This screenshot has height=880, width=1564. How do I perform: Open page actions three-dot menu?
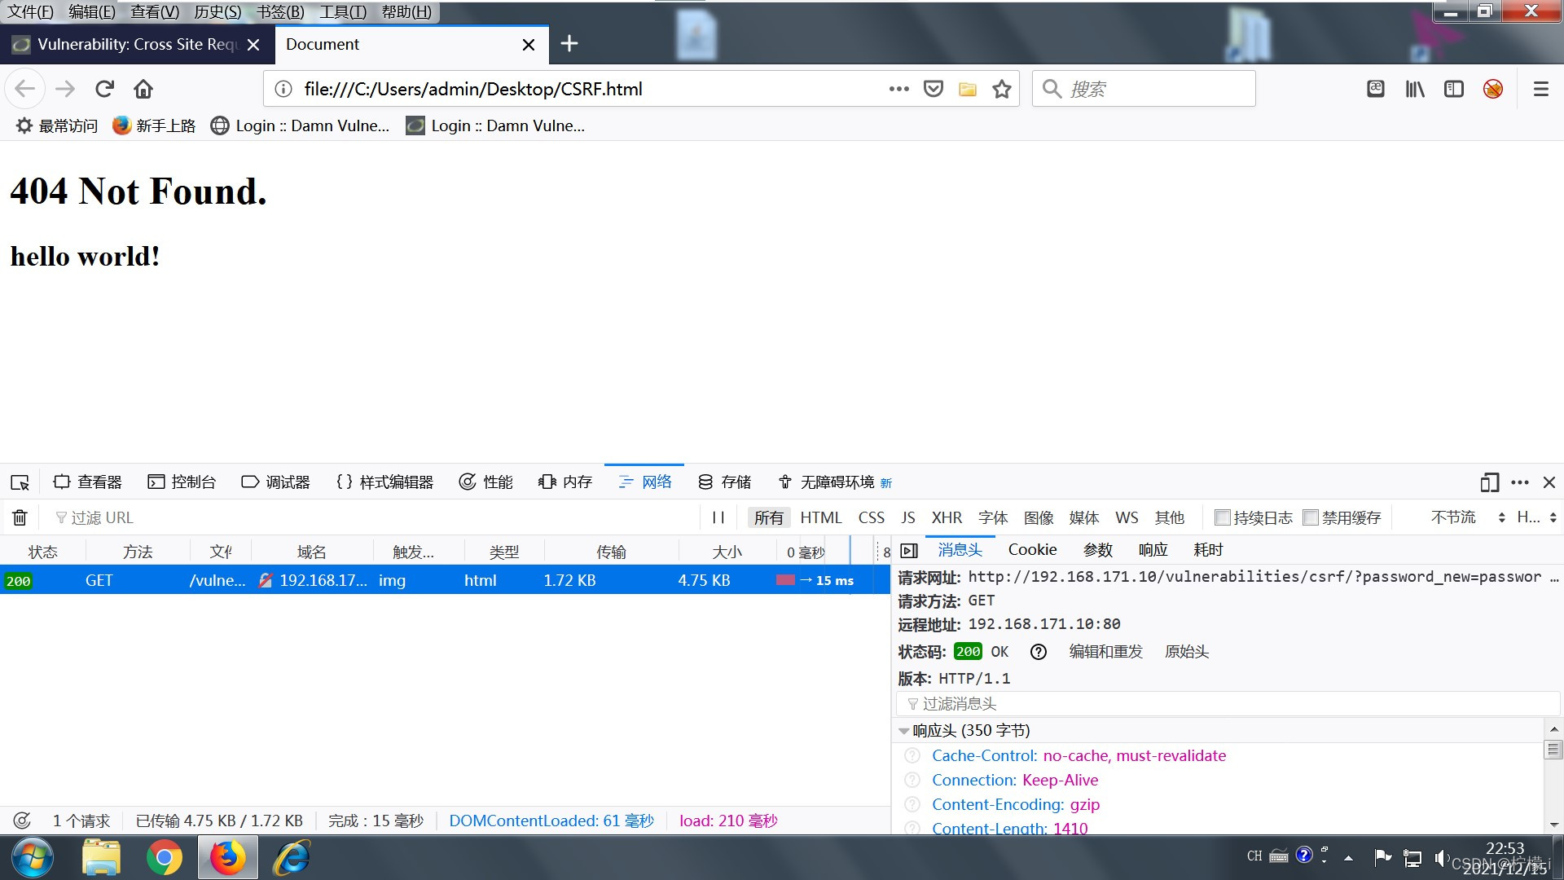(x=898, y=89)
